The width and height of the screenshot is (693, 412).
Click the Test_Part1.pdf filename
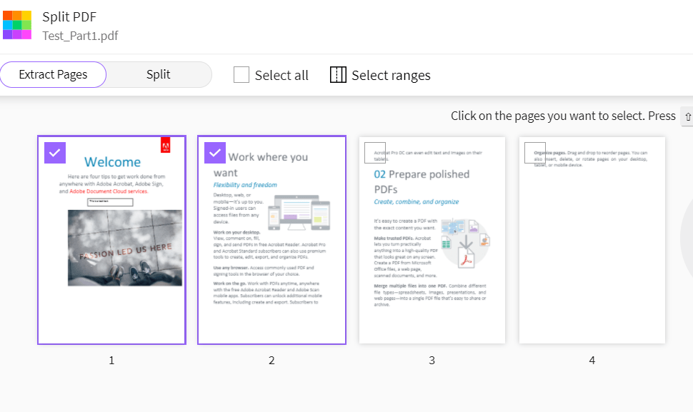point(79,34)
